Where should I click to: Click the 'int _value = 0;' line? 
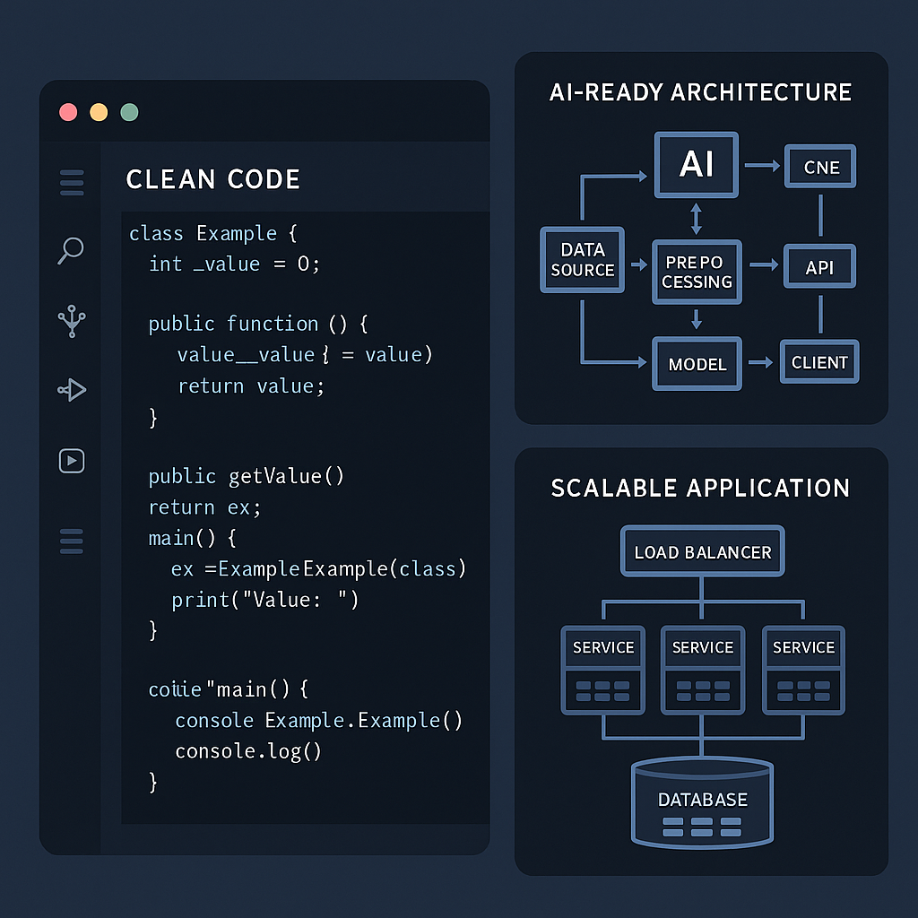click(x=234, y=264)
